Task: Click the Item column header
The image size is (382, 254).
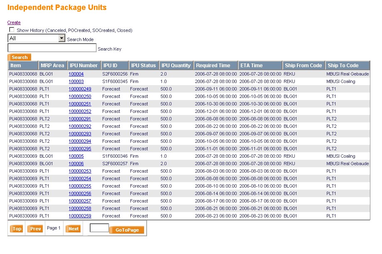Action: coord(23,66)
